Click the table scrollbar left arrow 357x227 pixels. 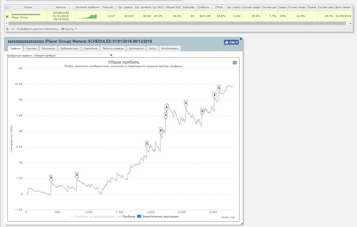(x=6, y=23)
